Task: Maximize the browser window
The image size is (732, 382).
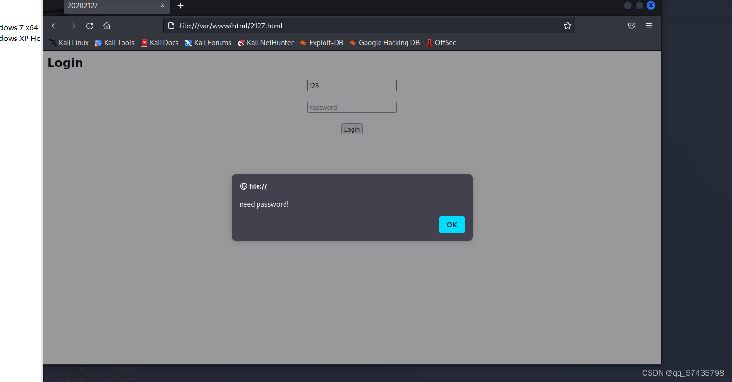Action: 639,5
